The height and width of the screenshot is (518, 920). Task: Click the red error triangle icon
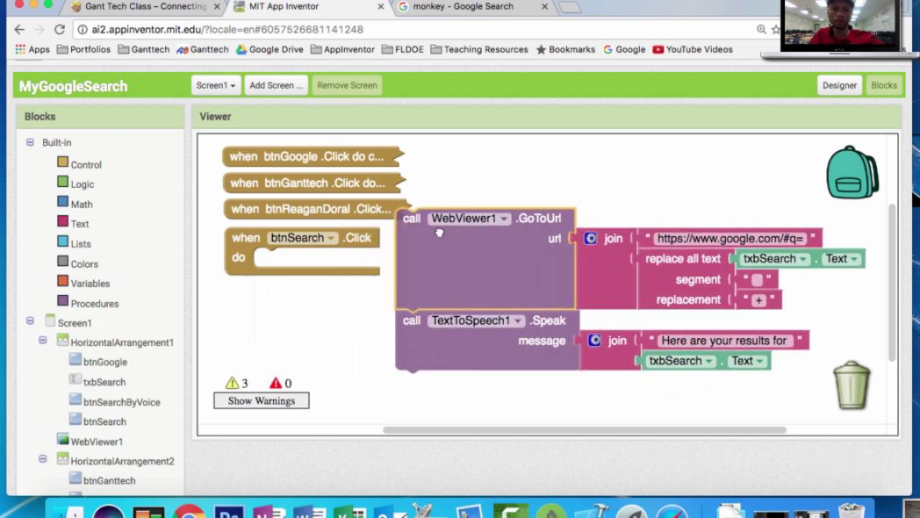[x=275, y=383]
